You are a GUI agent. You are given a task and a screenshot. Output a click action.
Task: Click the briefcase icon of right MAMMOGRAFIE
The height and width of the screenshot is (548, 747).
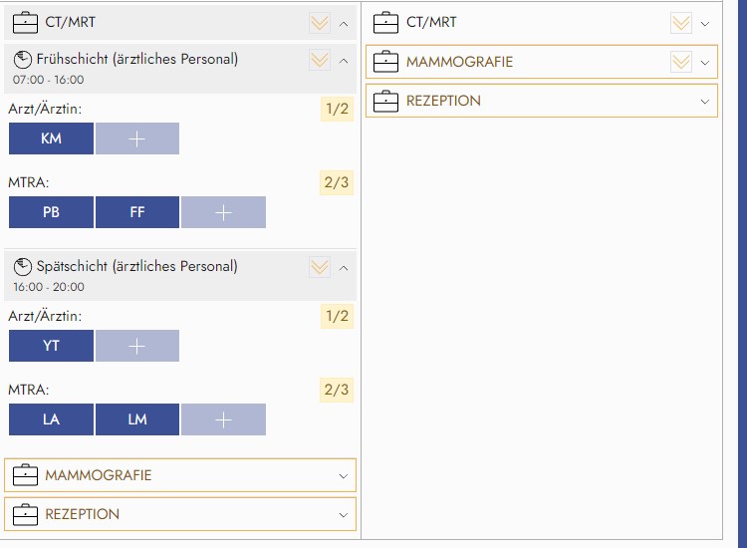click(x=386, y=62)
